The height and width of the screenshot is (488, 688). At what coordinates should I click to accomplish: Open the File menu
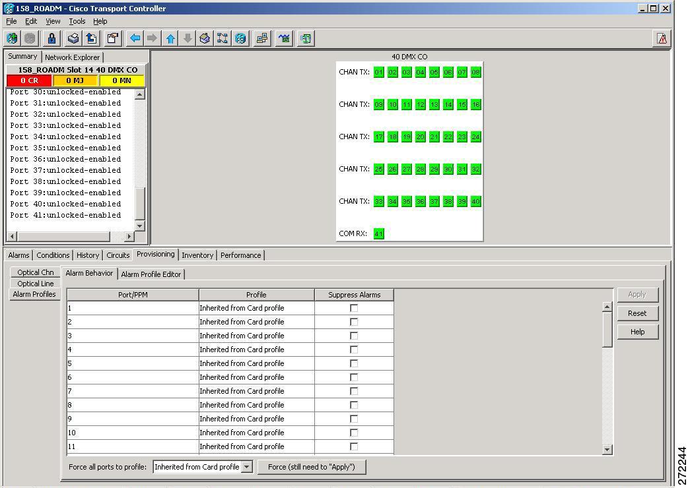(x=11, y=21)
